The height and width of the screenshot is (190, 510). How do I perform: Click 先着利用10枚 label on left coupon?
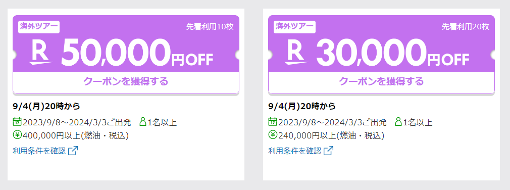point(210,27)
